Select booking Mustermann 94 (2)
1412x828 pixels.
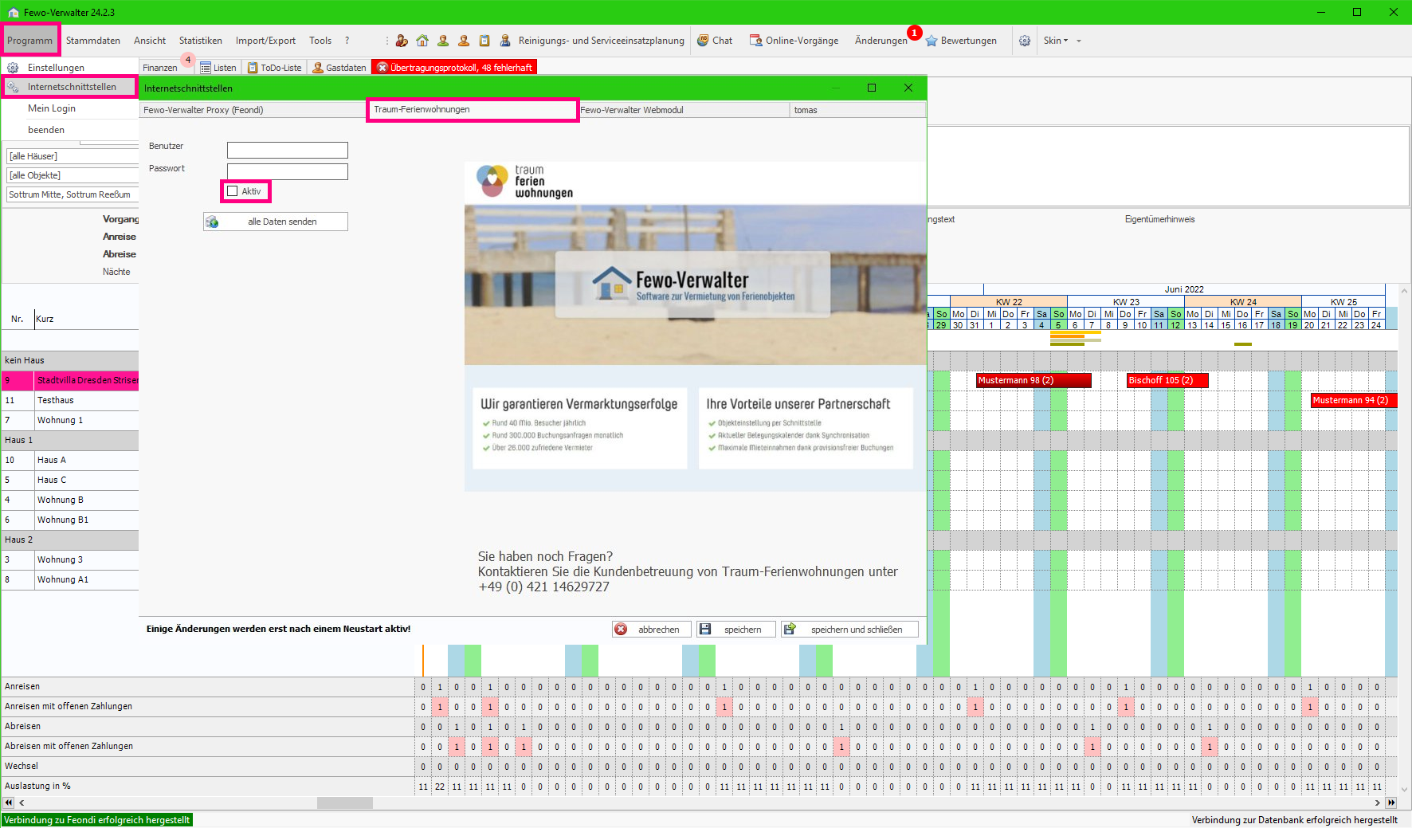click(x=1354, y=400)
